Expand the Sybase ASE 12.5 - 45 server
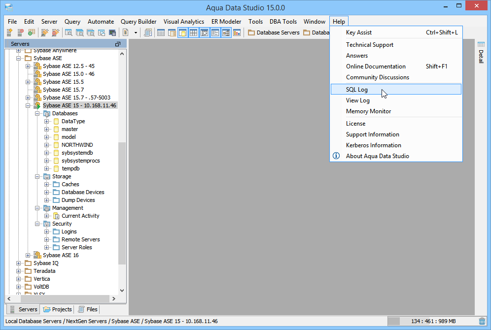 click(28, 66)
